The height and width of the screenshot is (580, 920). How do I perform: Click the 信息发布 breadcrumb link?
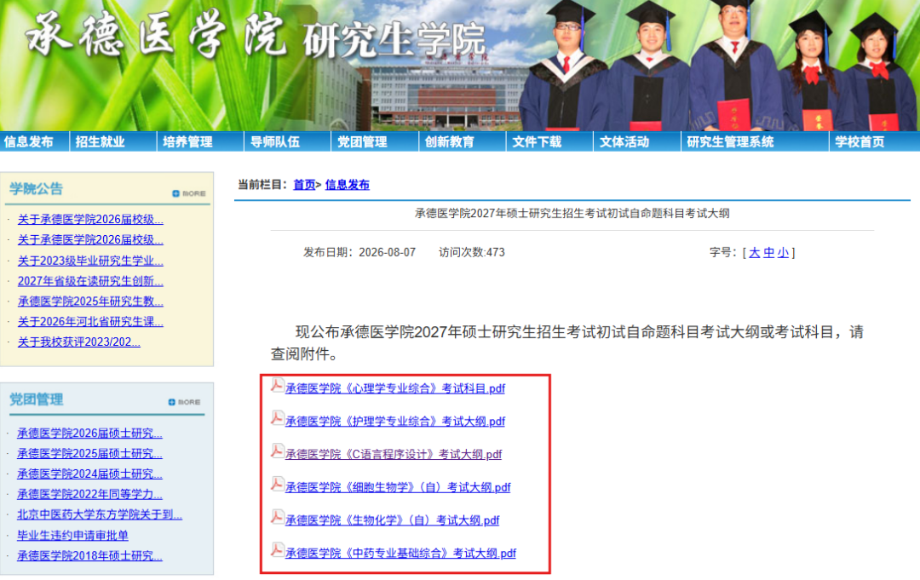(x=348, y=185)
